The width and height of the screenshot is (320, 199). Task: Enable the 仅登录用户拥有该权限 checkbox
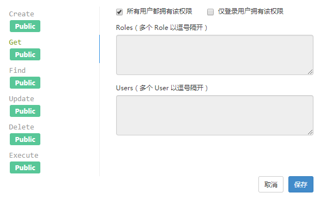coord(210,12)
